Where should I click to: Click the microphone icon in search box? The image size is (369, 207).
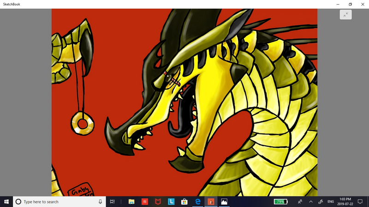pyautogui.click(x=100, y=201)
